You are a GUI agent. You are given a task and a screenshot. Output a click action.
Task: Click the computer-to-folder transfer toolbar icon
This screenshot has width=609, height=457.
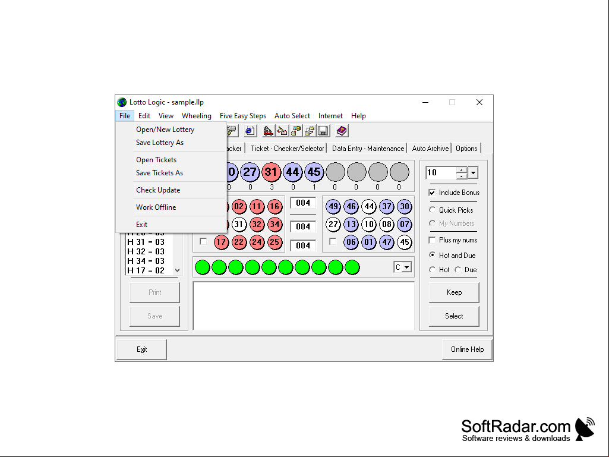click(296, 131)
